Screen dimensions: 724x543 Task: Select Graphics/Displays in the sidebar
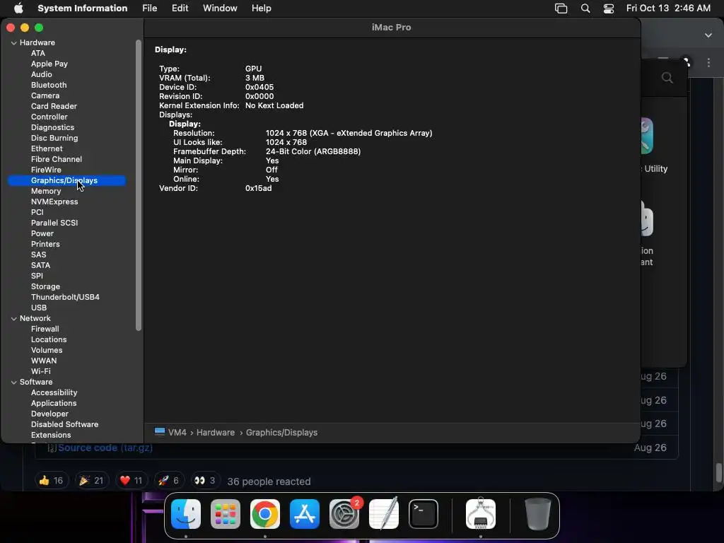tap(66, 180)
